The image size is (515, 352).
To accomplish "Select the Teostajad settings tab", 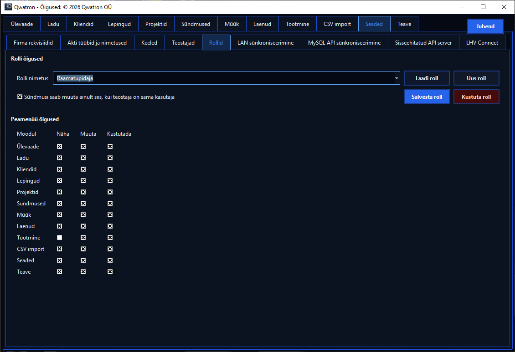I will (x=183, y=43).
